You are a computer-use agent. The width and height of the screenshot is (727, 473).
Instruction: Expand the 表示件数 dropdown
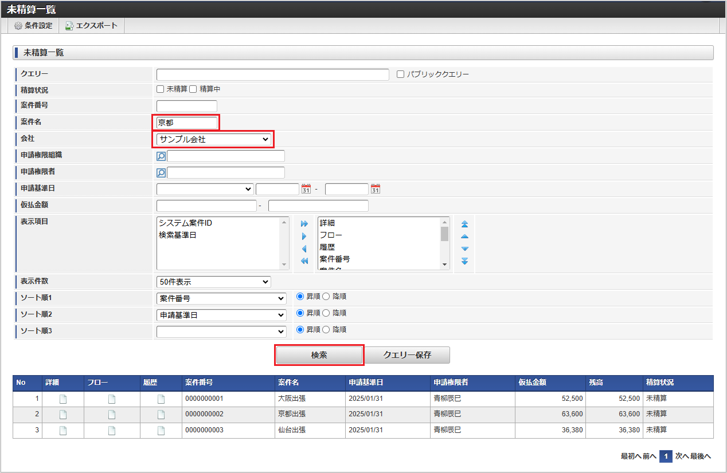[213, 282]
